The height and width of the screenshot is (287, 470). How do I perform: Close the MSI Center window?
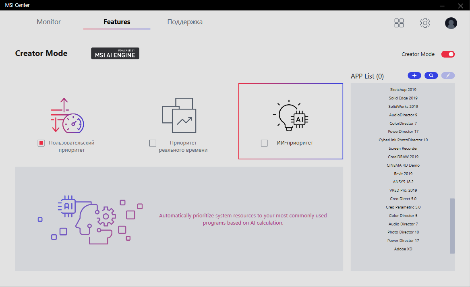pos(461,6)
